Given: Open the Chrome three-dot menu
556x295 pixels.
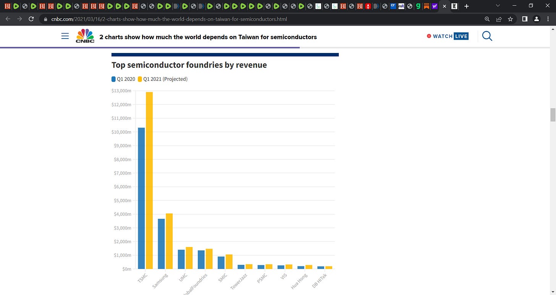Looking at the screenshot, I should pyautogui.click(x=548, y=19).
